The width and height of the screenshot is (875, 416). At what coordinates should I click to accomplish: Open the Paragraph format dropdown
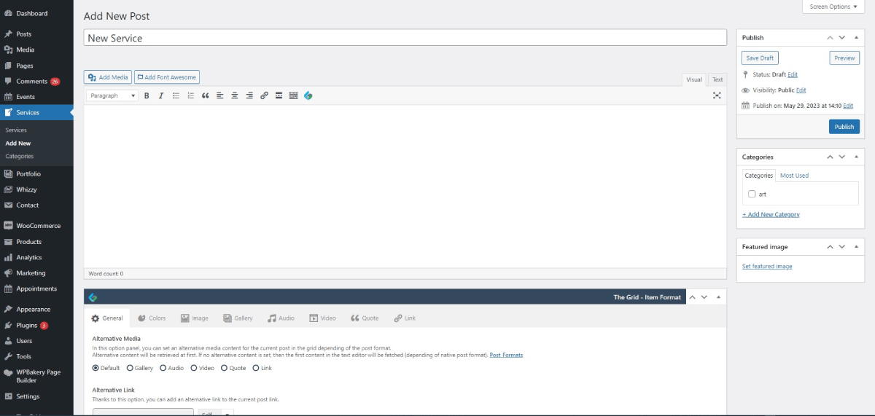click(x=112, y=95)
